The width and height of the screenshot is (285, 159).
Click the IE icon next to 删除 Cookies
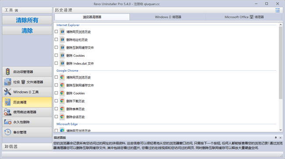tap(62, 55)
